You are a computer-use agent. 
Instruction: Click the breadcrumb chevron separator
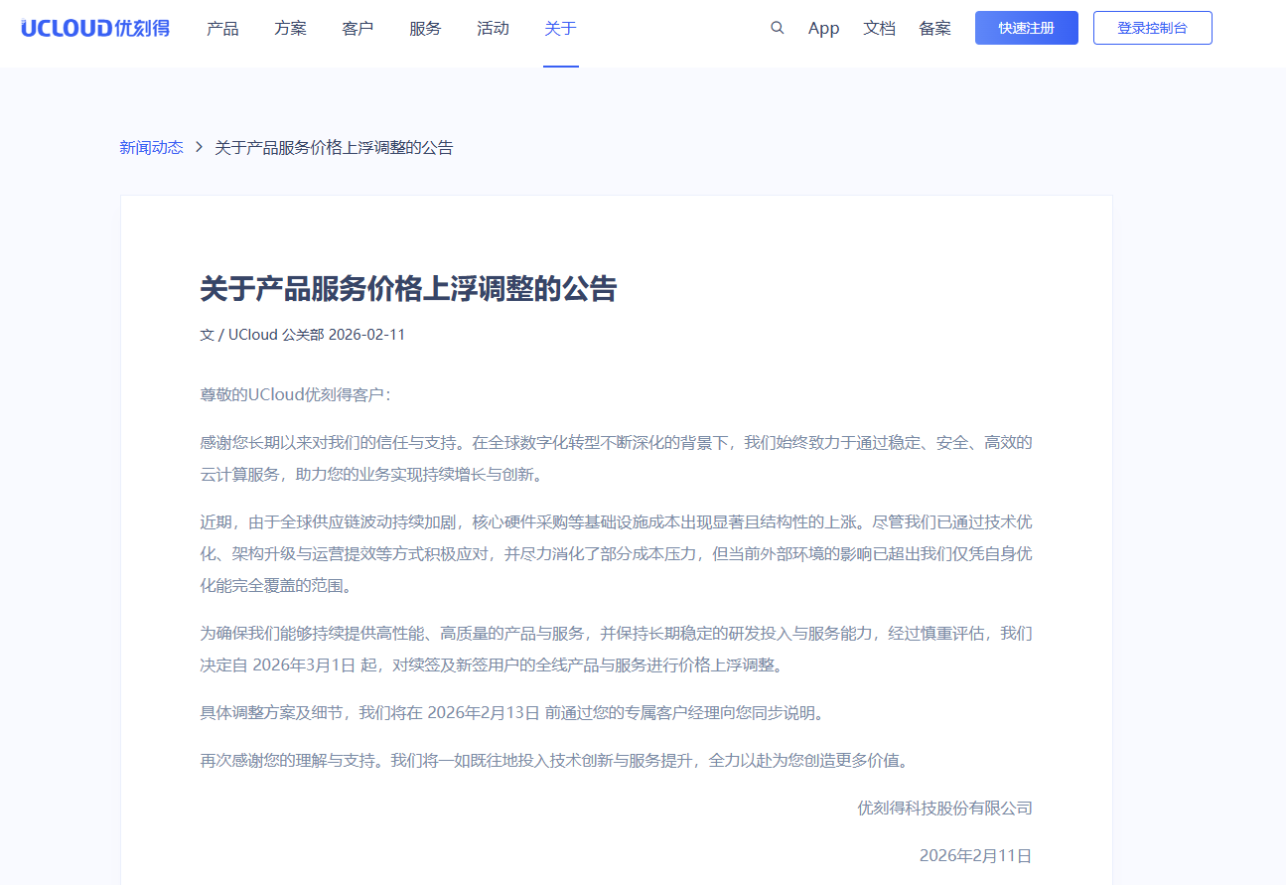(x=197, y=146)
